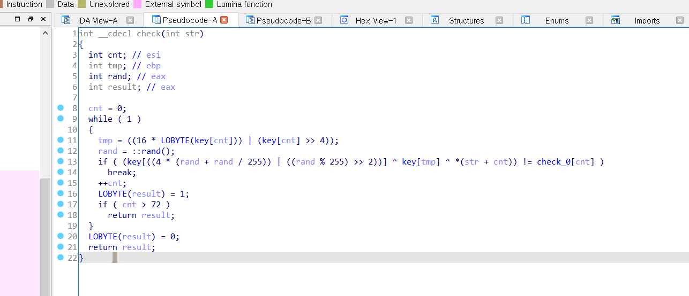Close the left side panel
Viewport: 689px width, 296px height.
(43, 19)
